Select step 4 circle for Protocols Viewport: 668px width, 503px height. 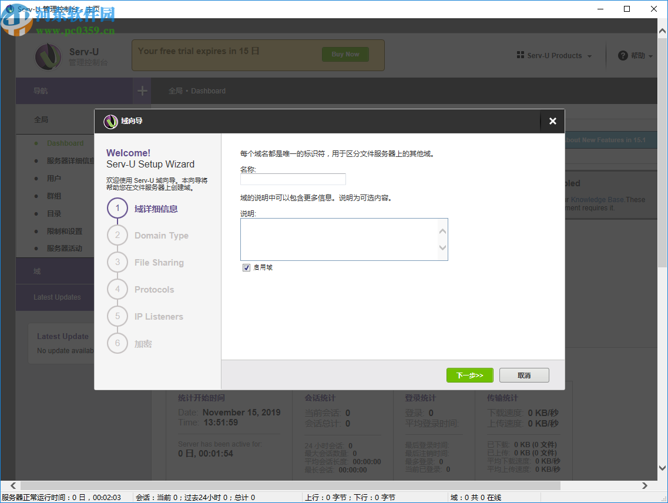(x=118, y=290)
